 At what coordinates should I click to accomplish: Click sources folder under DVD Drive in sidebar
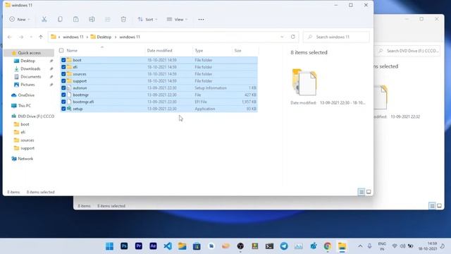coord(27,140)
